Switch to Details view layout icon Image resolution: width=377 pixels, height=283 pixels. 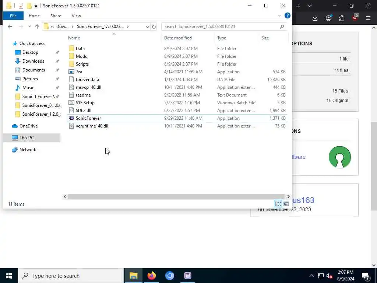pyautogui.click(x=278, y=204)
